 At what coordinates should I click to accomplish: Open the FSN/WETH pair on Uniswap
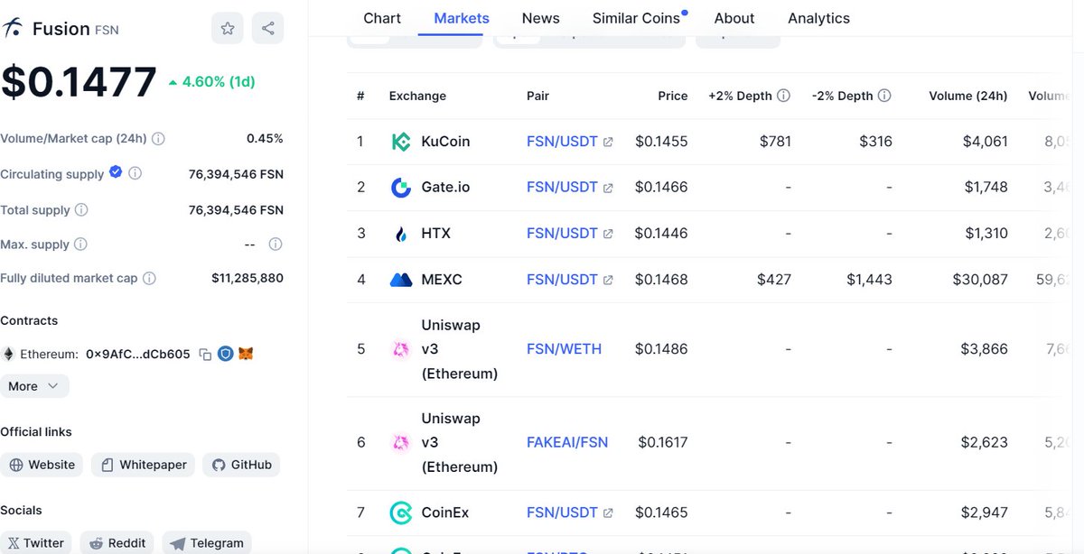564,349
